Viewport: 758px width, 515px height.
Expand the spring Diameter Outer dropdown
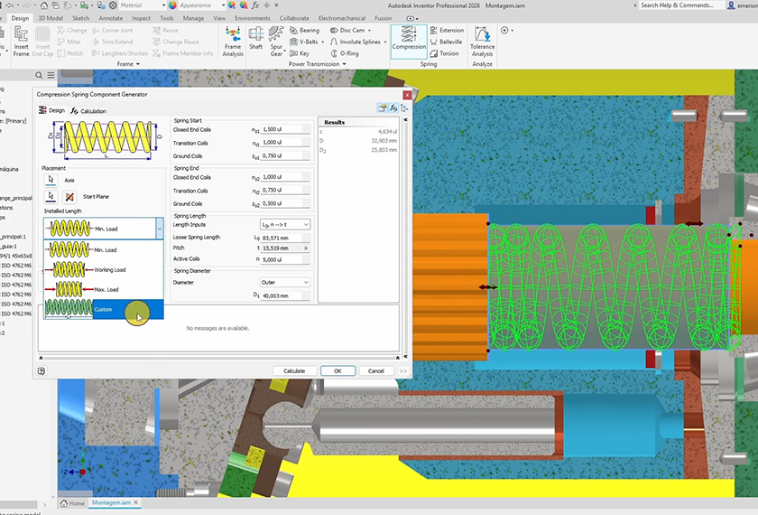[x=284, y=282]
